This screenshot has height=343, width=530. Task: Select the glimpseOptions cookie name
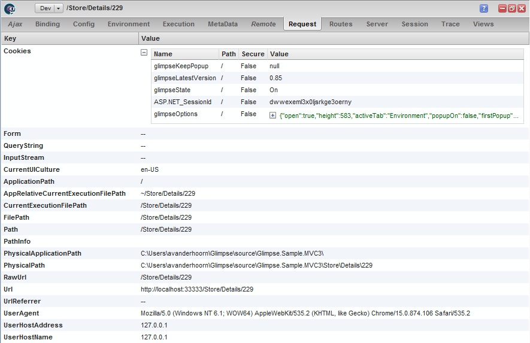point(175,114)
